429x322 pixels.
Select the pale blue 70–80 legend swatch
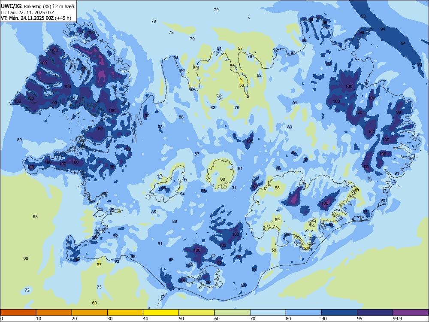[268, 313]
